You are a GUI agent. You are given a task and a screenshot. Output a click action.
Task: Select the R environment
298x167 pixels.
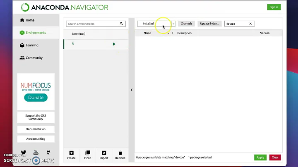[96, 44]
